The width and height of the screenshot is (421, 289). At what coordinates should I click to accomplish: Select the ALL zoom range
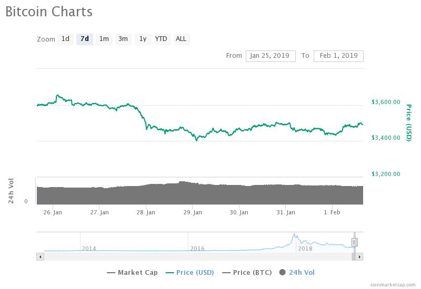coord(181,39)
